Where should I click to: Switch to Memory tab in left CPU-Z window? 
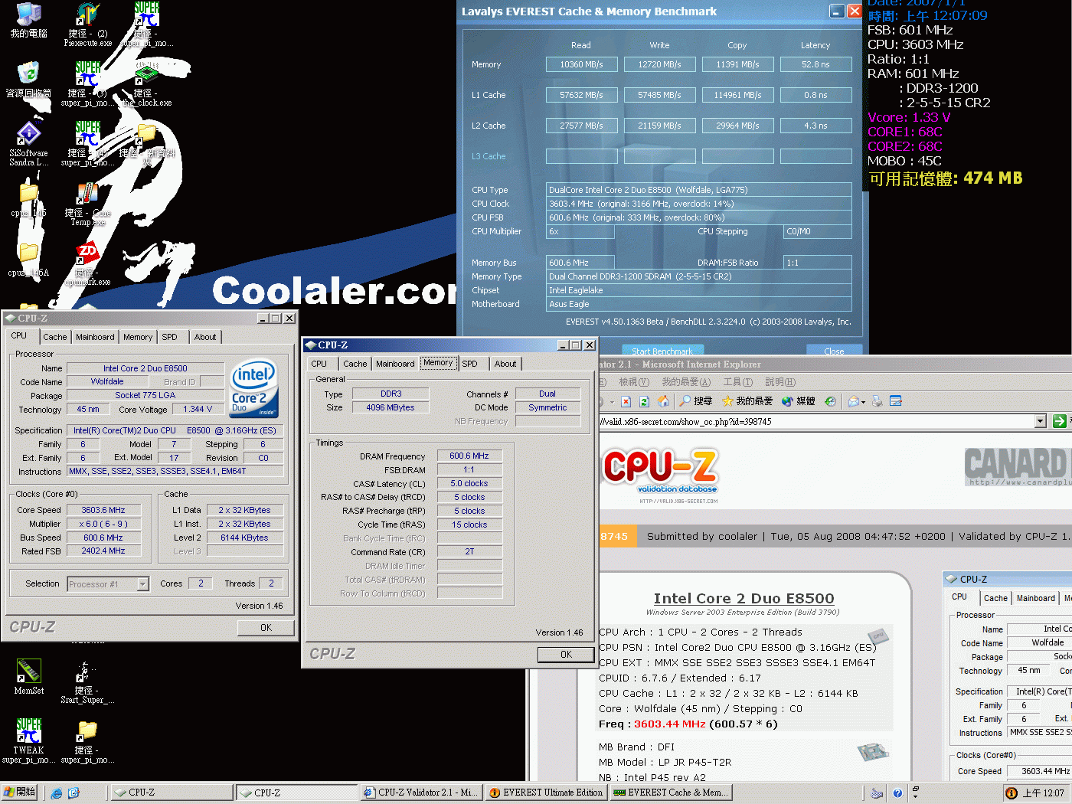click(x=138, y=337)
